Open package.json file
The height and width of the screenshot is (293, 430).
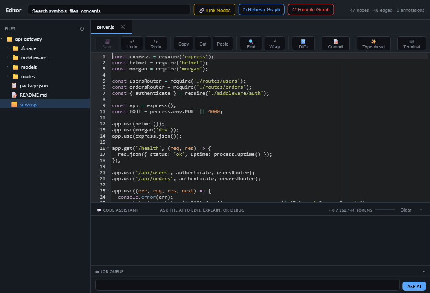coord(34,86)
